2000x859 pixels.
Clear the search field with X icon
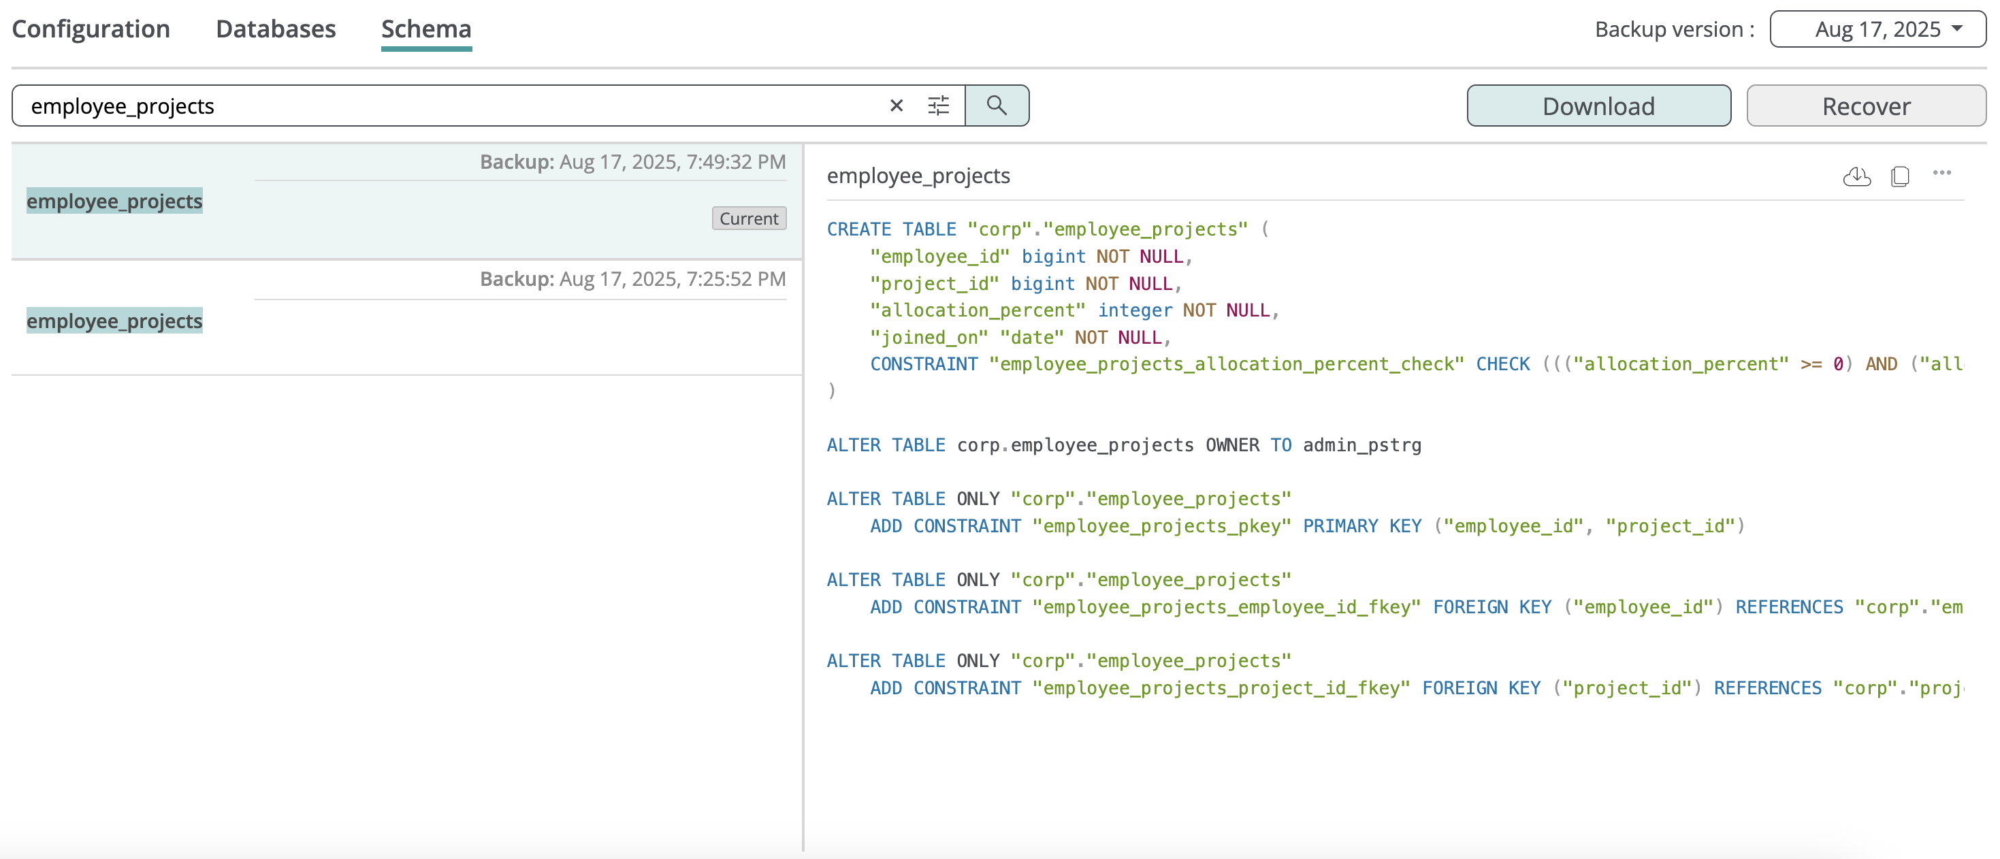(x=896, y=106)
